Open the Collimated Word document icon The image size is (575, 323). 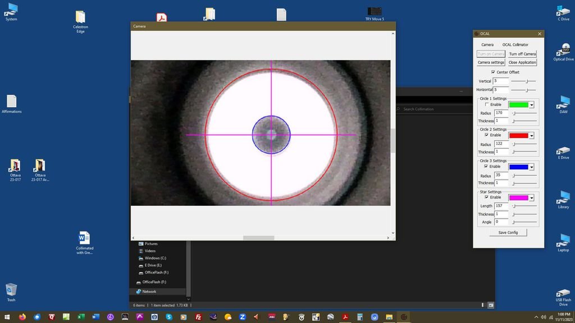(x=84, y=238)
